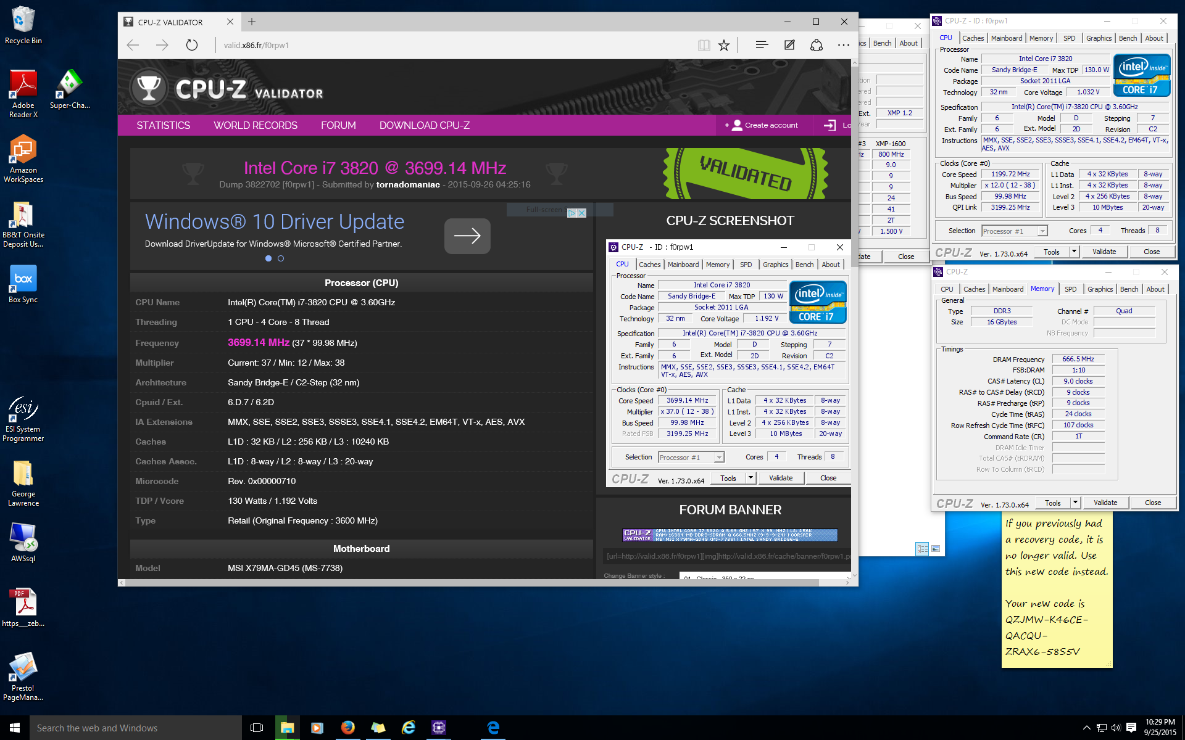Viewport: 1185px width, 740px height.
Task: Select CPU tab in Memory CPU-Z window
Action: [947, 289]
